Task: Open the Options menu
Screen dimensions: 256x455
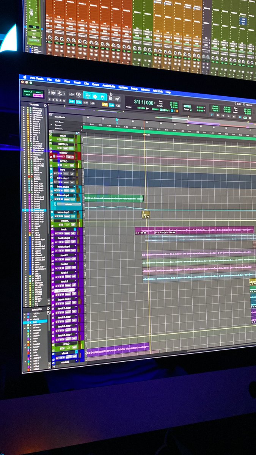Action: pyautogui.click(x=123, y=88)
